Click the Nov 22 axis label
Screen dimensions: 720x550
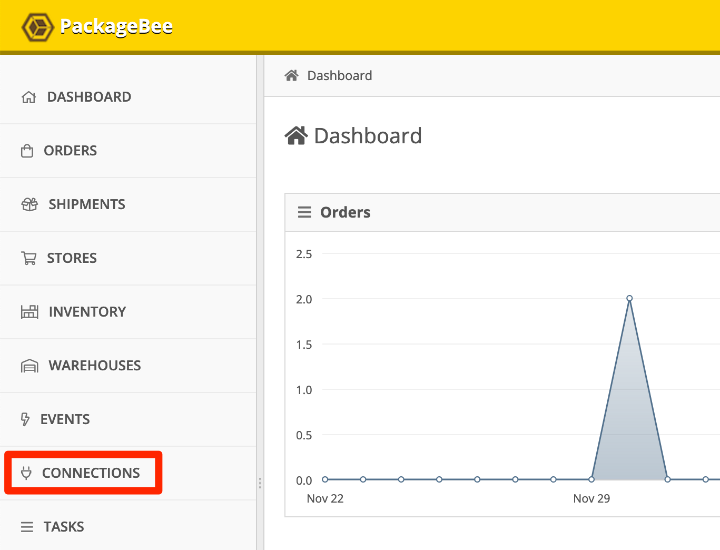[x=325, y=498]
